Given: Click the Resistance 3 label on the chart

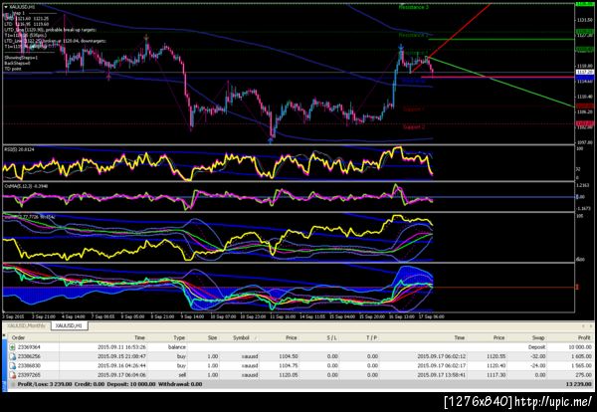Looking at the screenshot, I should pyautogui.click(x=414, y=7).
